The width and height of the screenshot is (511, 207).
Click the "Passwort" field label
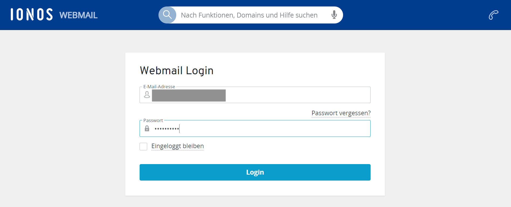tap(153, 120)
